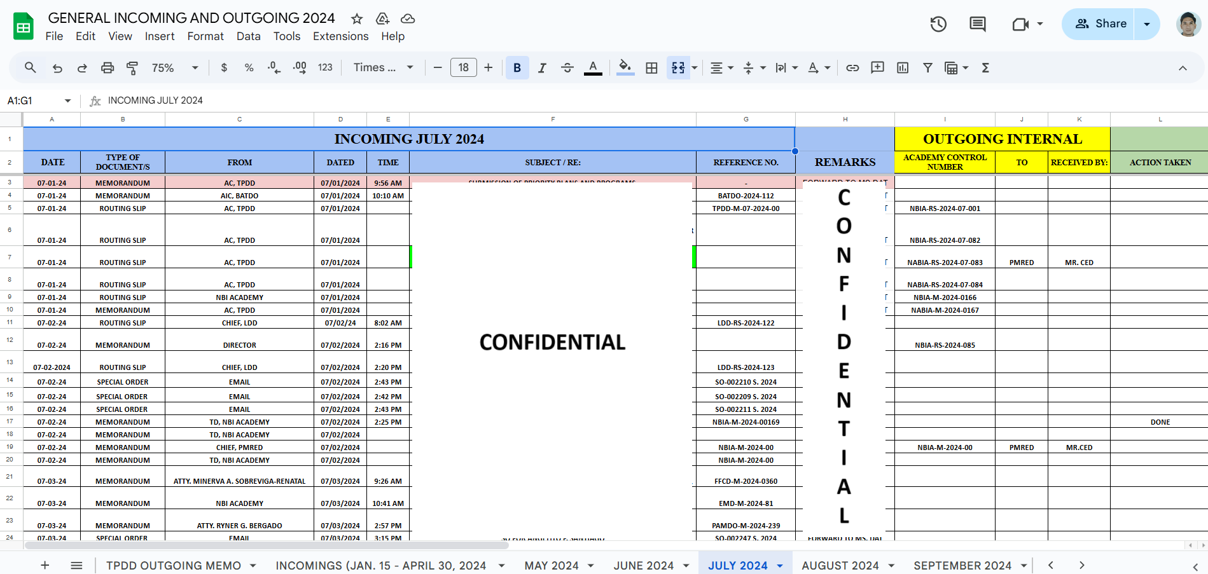Image resolution: width=1208 pixels, height=574 pixels.
Task: Click the Share button
Action: click(x=1100, y=24)
